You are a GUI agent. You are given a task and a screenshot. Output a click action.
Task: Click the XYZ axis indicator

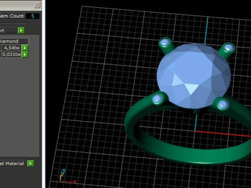67,176
